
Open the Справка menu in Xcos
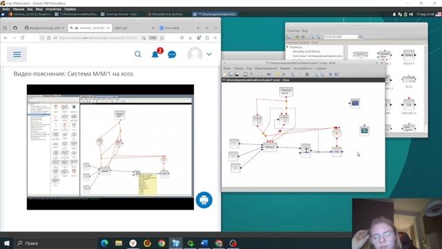pos(320,68)
